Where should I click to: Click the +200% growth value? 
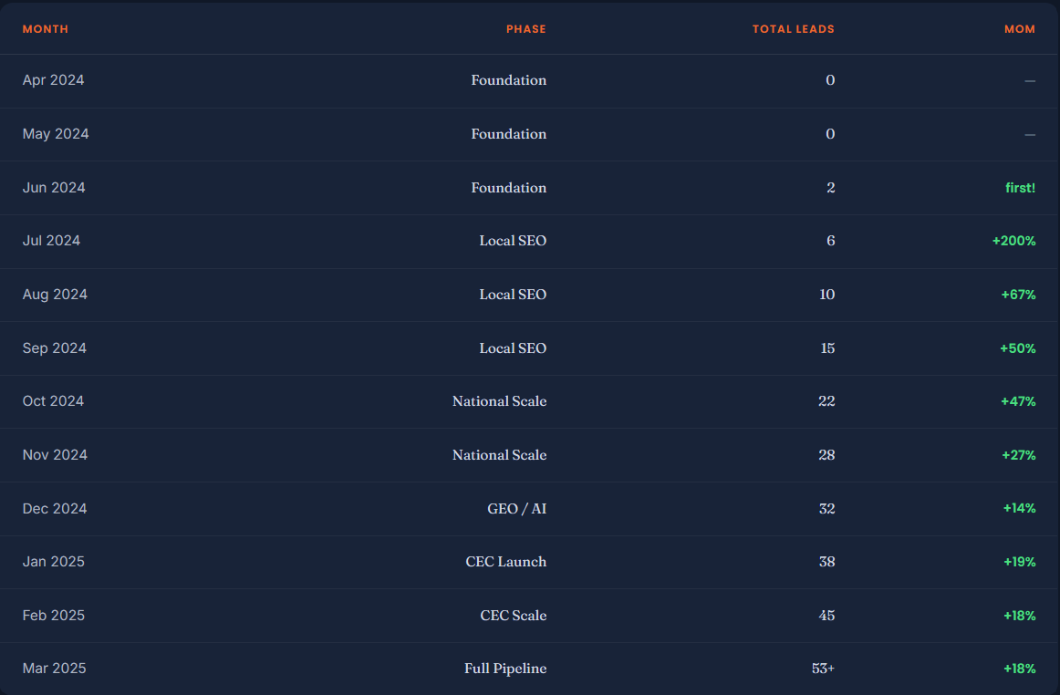coord(1013,241)
